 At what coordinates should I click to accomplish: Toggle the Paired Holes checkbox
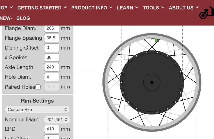[38, 87]
